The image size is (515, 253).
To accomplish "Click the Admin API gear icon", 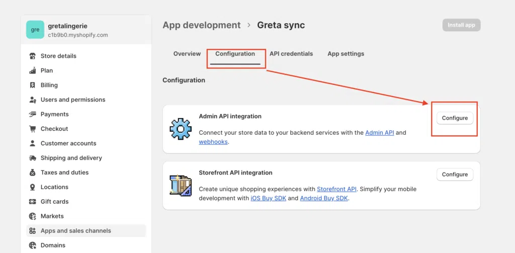I will tap(181, 129).
